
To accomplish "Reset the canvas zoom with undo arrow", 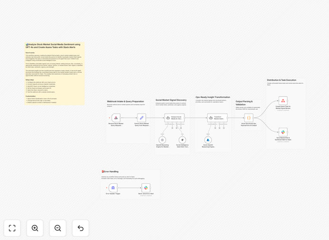I will [80, 228].
